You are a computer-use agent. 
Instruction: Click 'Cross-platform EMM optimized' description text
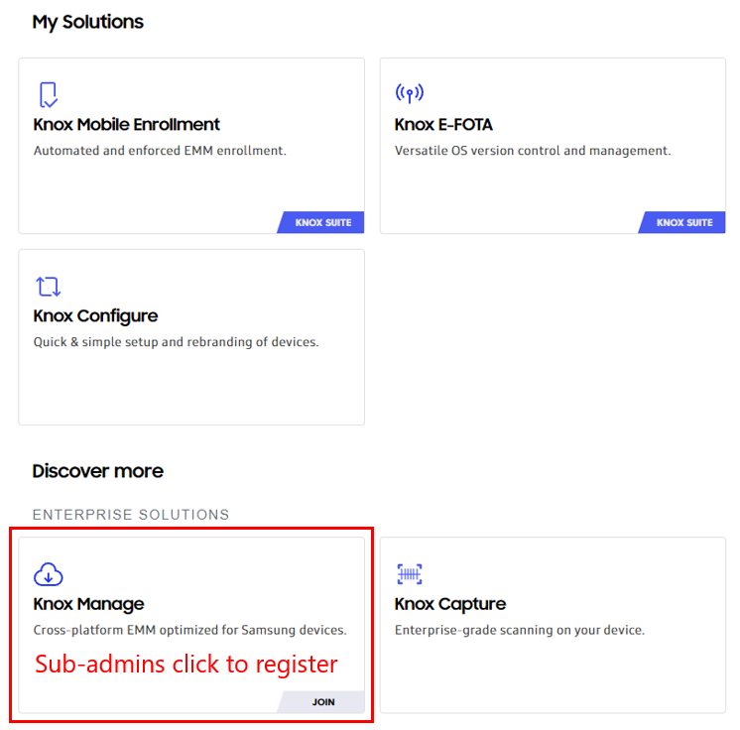click(189, 630)
